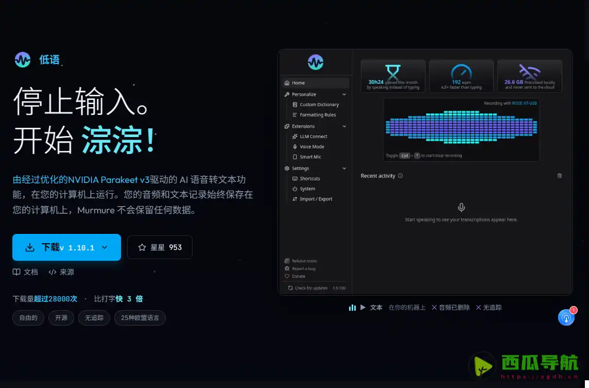The width and height of the screenshot is (589, 388).
Task: Select Home in the sidebar
Action: pyautogui.click(x=316, y=83)
